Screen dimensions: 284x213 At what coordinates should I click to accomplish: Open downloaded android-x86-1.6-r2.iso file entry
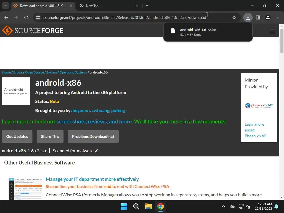[208, 32]
